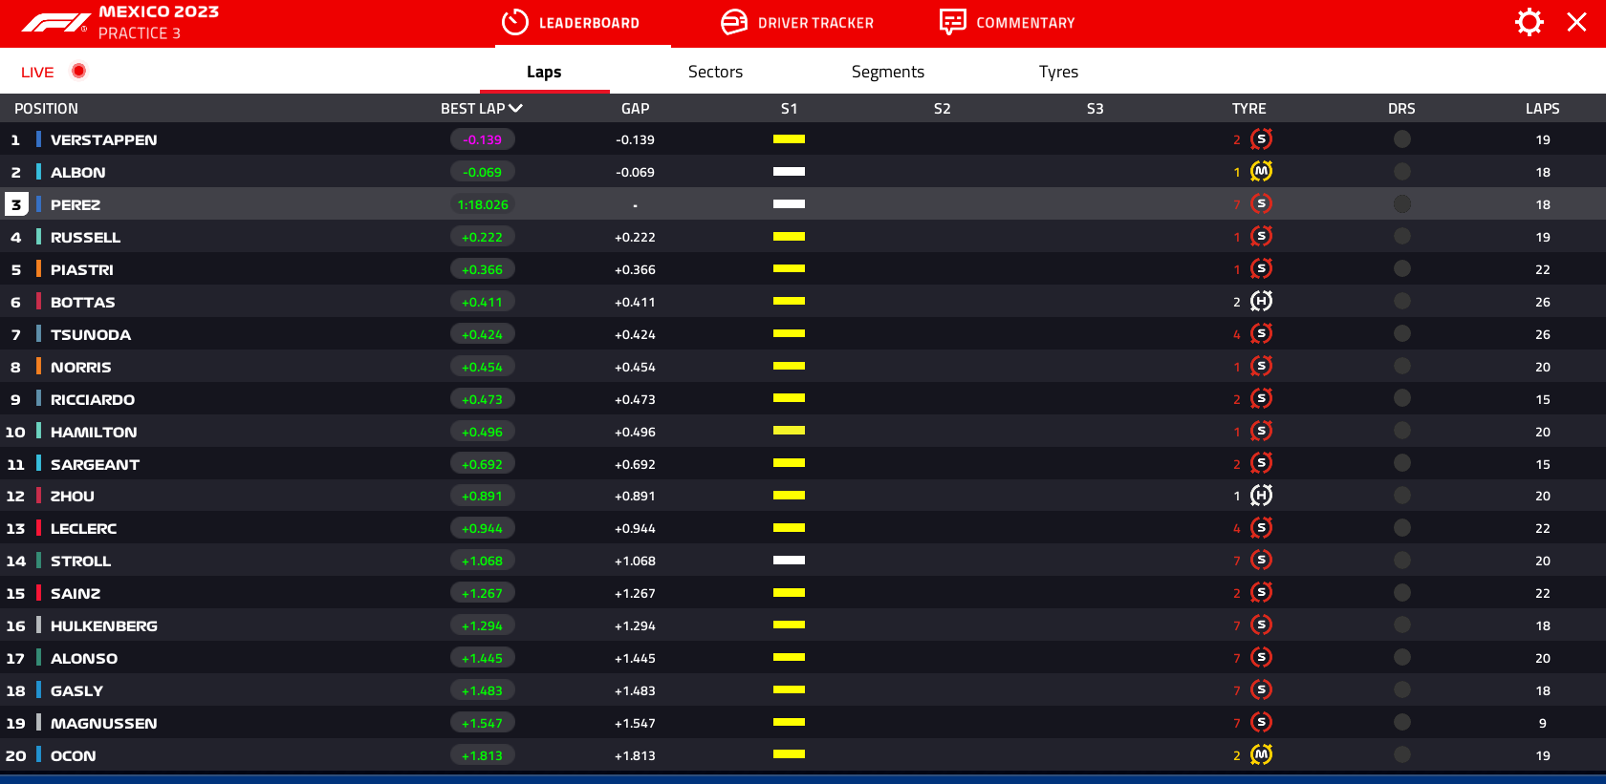
Task: Select the highlighted position 3 badge
Action: point(15,204)
